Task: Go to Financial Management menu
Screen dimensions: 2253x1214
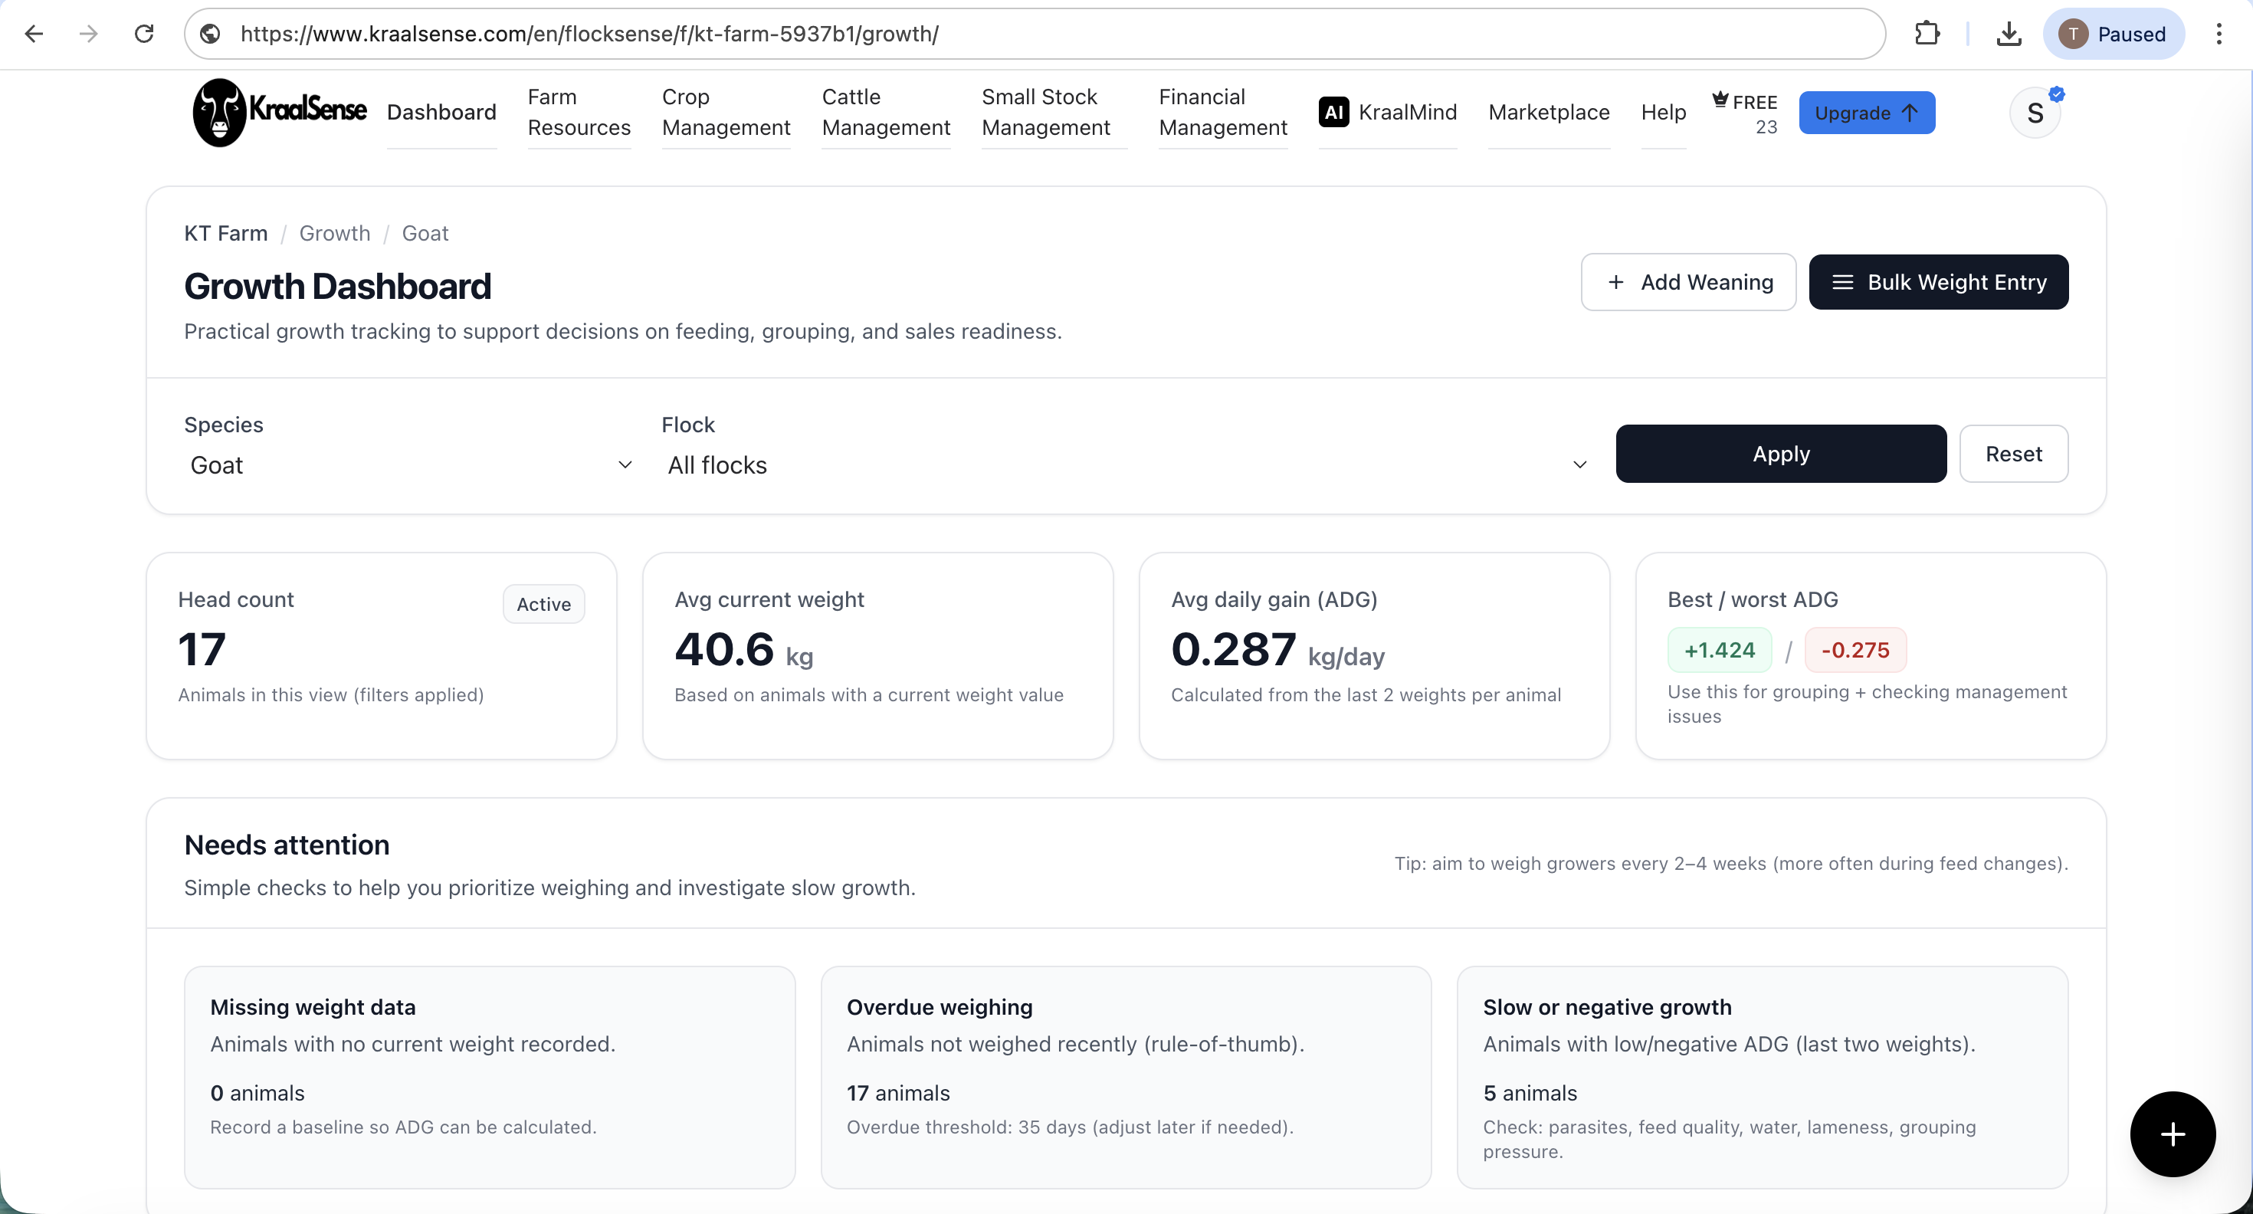Action: (1222, 112)
